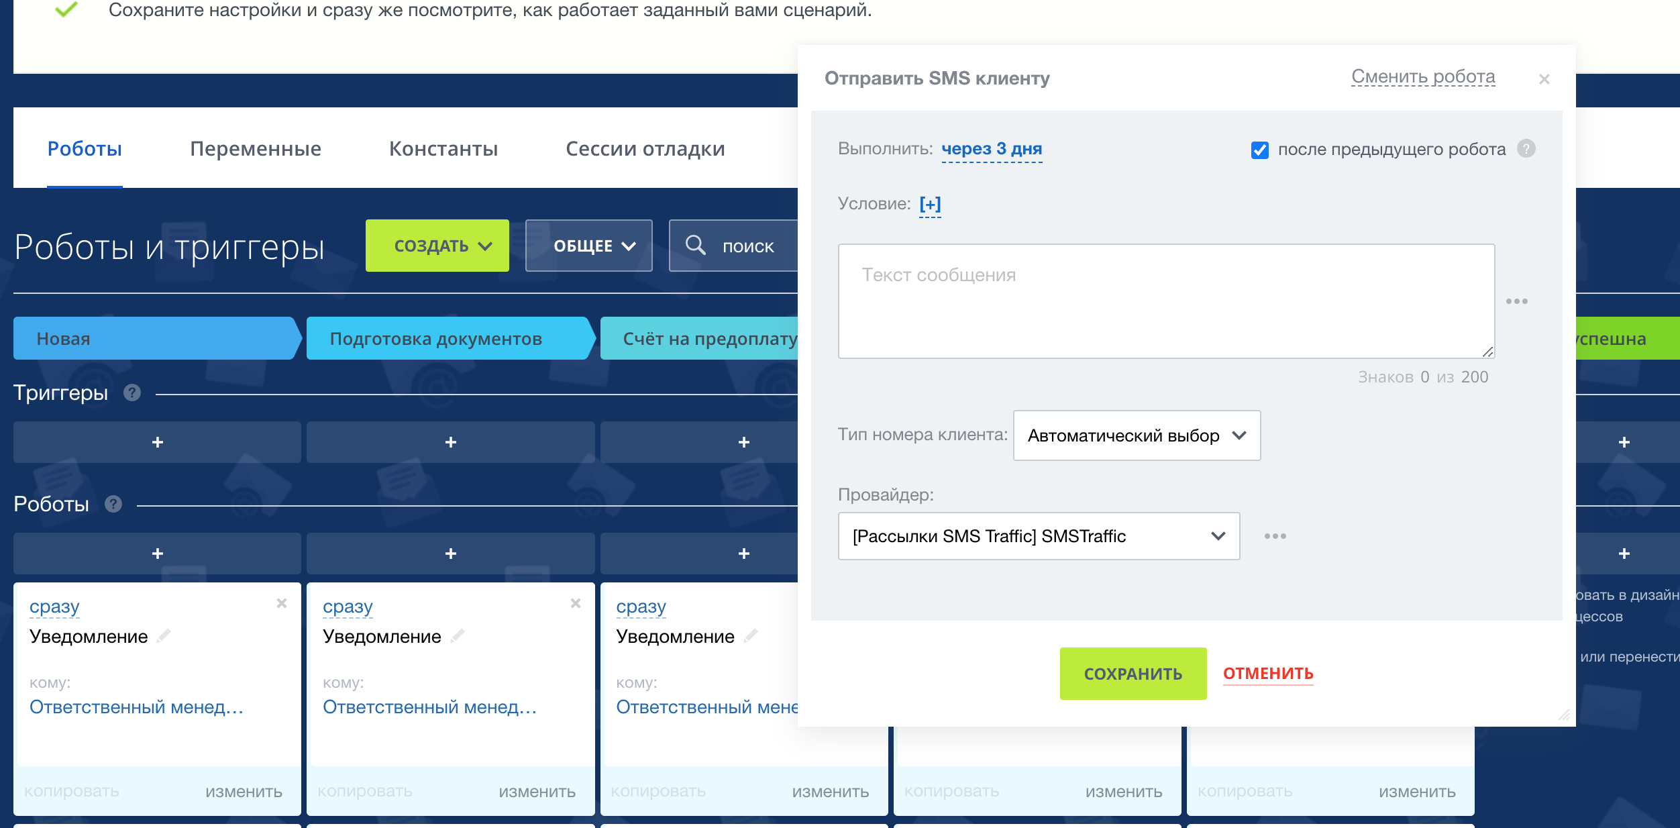
Task: Add robot plus in Подготовка документов column
Action: (x=450, y=554)
